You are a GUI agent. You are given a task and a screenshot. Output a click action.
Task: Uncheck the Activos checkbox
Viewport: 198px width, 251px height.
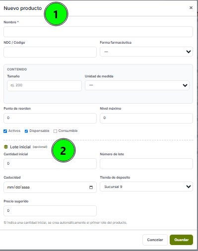coord(5,131)
